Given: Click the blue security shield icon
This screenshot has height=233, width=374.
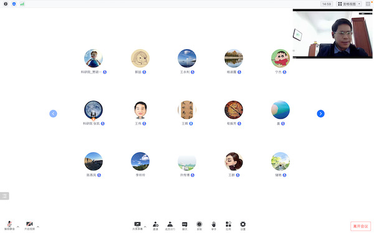Looking at the screenshot, I should (x=14, y=4).
